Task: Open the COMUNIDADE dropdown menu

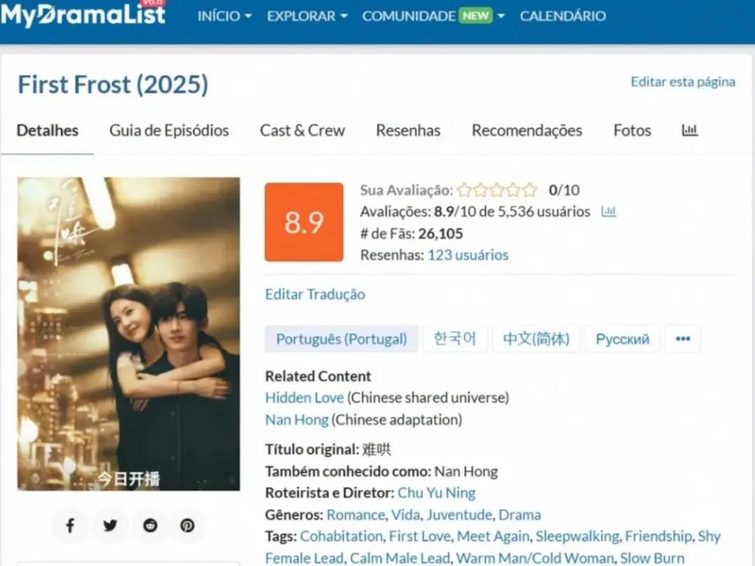Action: (433, 16)
